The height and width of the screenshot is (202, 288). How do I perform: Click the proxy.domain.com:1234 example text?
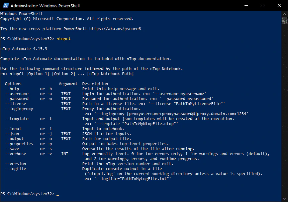(223, 114)
